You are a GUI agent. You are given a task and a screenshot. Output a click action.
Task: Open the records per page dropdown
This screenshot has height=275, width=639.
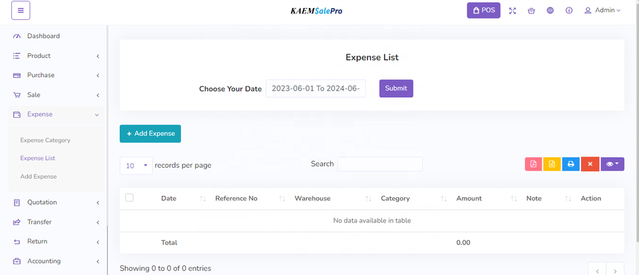[x=135, y=166]
